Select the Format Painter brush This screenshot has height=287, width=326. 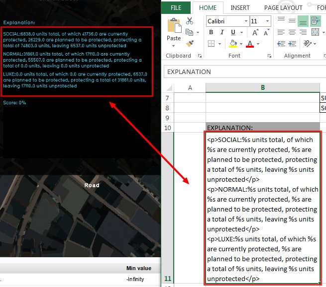tap(190, 44)
